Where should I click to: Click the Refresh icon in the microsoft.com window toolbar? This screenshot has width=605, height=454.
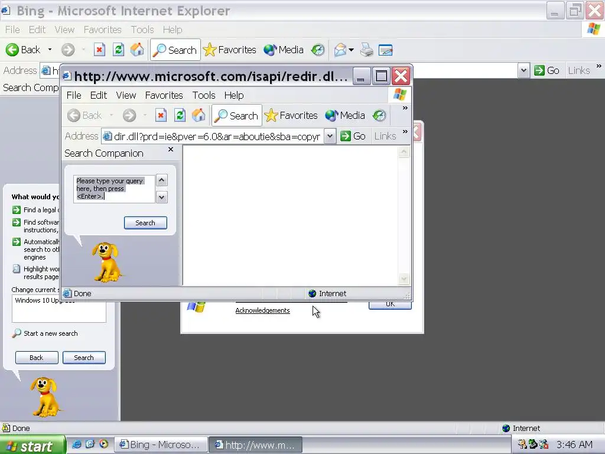pyautogui.click(x=180, y=115)
